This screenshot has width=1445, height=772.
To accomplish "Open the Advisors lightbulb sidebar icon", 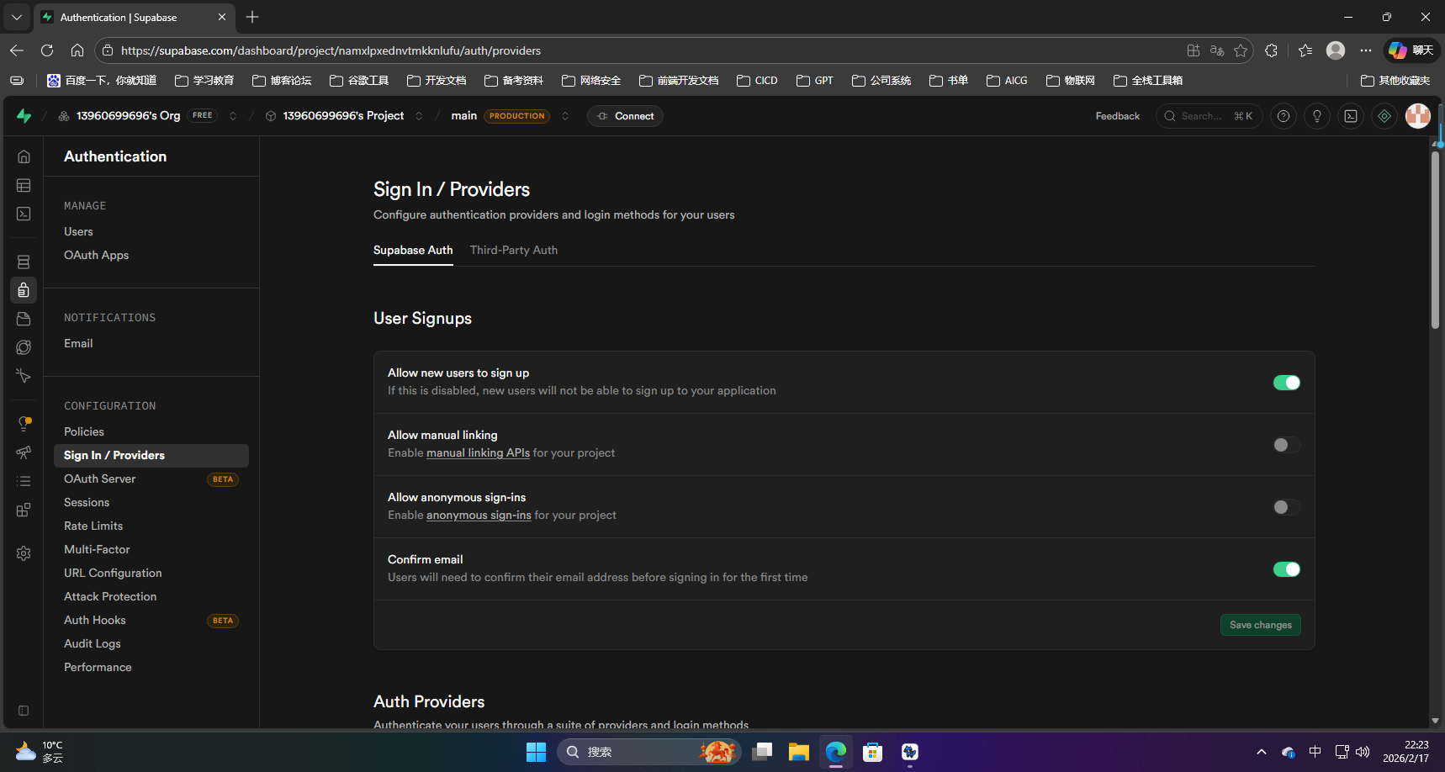I will click(x=24, y=424).
